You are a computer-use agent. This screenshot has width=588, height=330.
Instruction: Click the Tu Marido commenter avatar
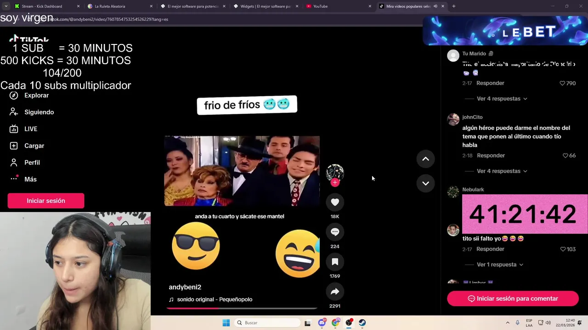tap(453, 55)
